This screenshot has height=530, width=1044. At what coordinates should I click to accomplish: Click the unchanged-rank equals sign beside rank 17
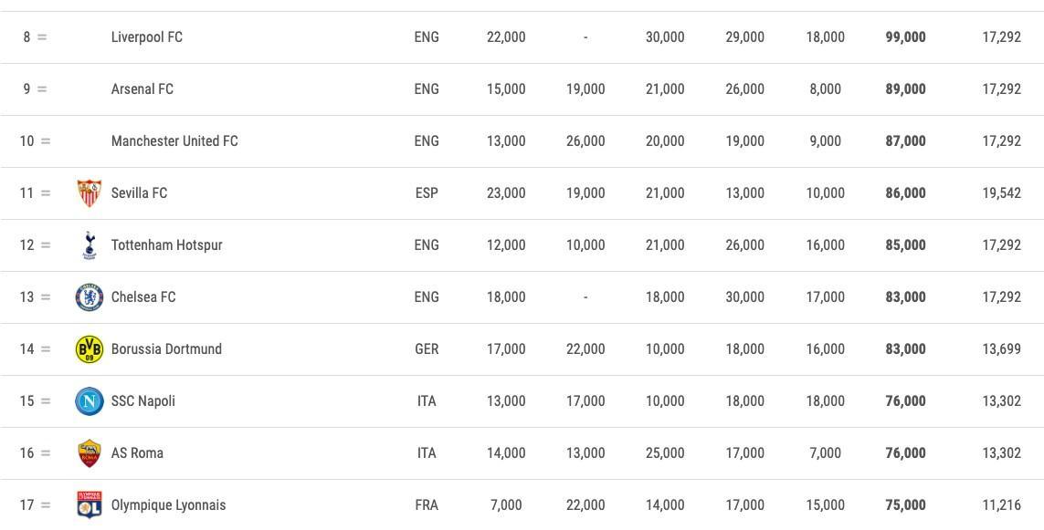coord(46,504)
